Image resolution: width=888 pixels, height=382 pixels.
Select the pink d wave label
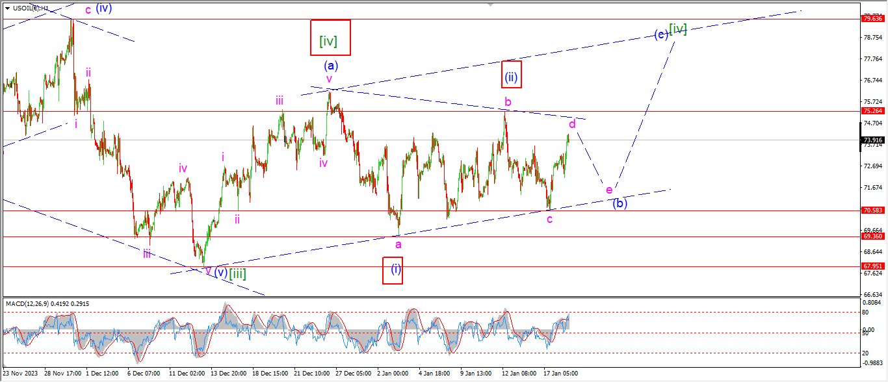coord(572,123)
